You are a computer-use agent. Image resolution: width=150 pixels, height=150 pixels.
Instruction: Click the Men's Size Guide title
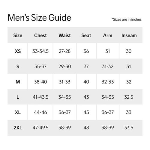pos(39,18)
